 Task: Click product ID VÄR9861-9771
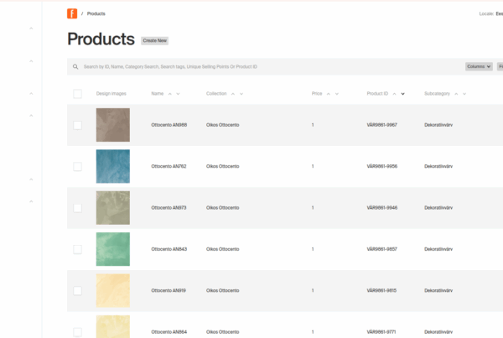point(381,332)
